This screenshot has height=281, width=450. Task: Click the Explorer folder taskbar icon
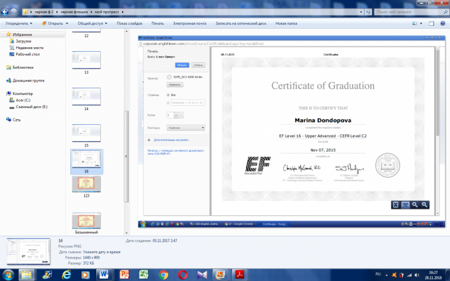[26, 275]
